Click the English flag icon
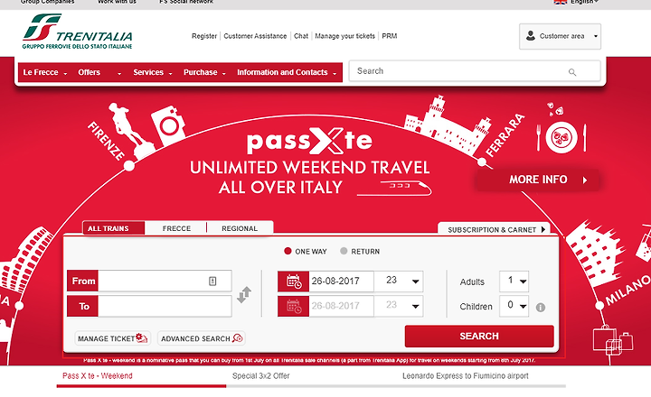 coord(560,2)
